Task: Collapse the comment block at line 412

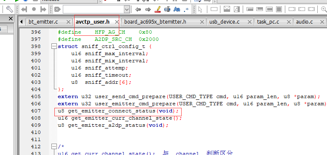Action: click(54, 147)
